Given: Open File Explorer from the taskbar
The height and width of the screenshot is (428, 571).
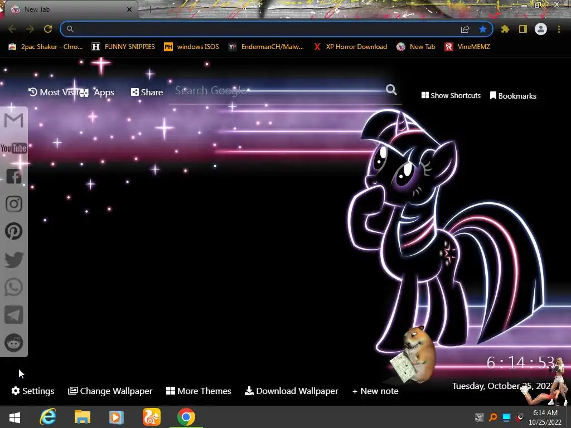Looking at the screenshot, I should point(83,417).
